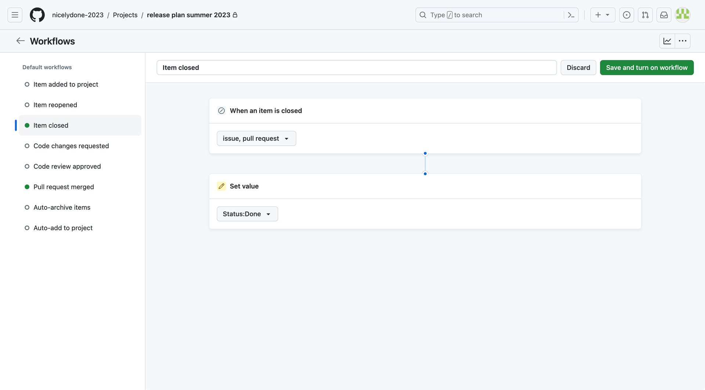This screenshot has width=705, height=390.
Task: Open the notifications inbox icon
Action: pyautogui.click(x=664, y=15)
